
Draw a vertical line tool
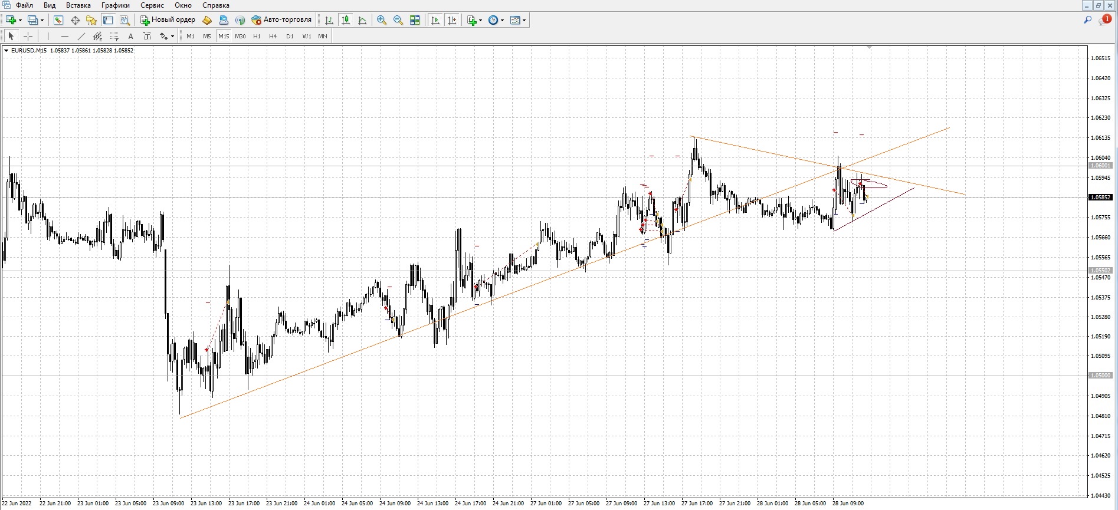coord(48,36)
